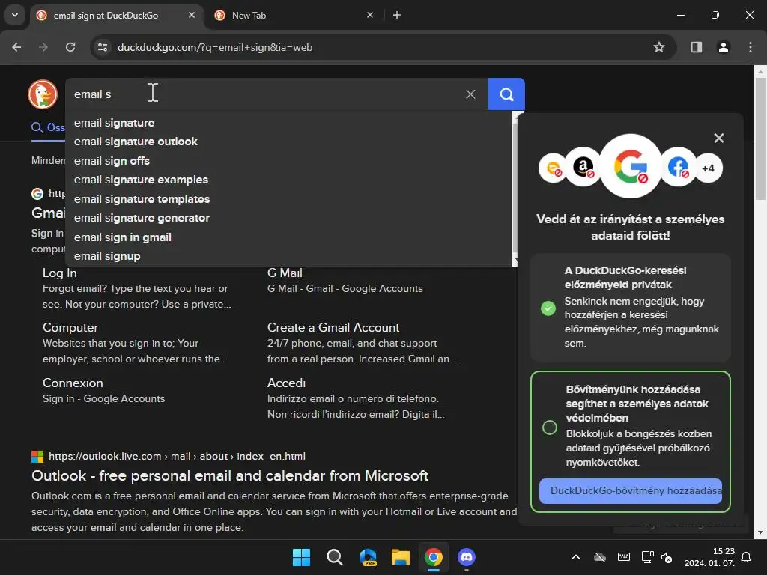This screenshot has width=767, height=575.
Task: Clear the search box with the X
Action: [x=470, y=94]
